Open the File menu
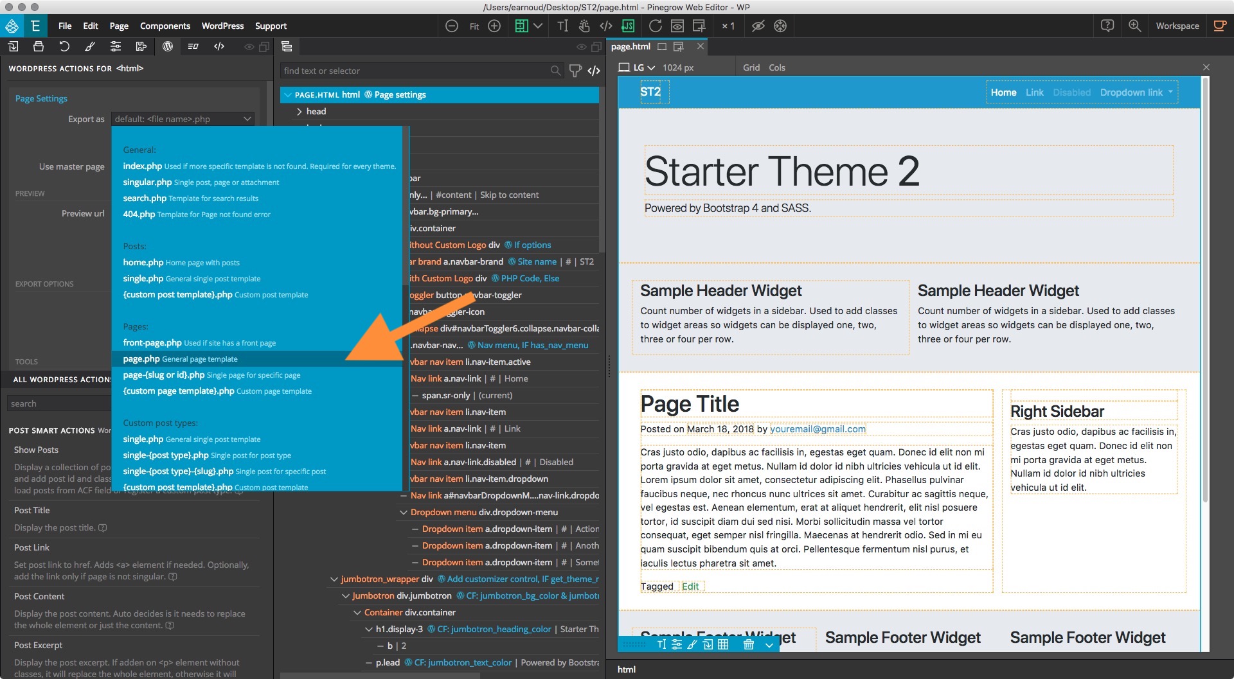Screen dimensions: 1234x679 point(65,26)
